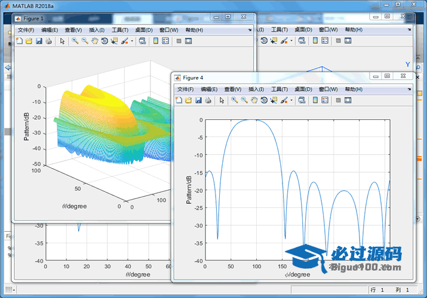Image resolution: width=427 pixels, height=298 pixels.
Task: Open 帮助(H) menu in Figure 1
Action: coord(194,30)
